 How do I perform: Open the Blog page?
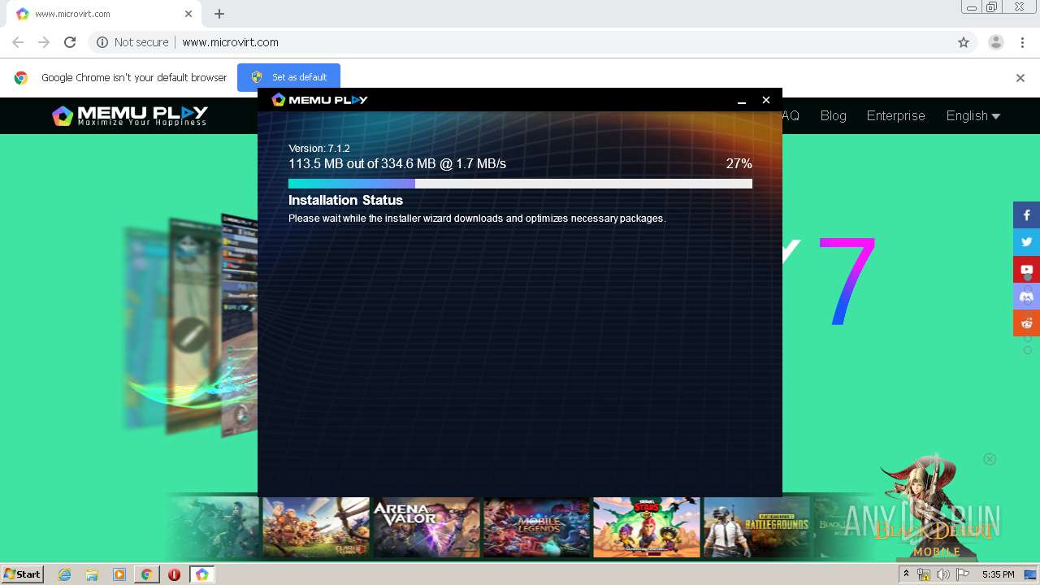833,115
